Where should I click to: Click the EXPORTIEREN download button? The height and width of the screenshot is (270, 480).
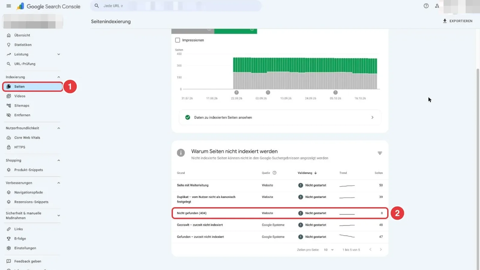[457, 21]
